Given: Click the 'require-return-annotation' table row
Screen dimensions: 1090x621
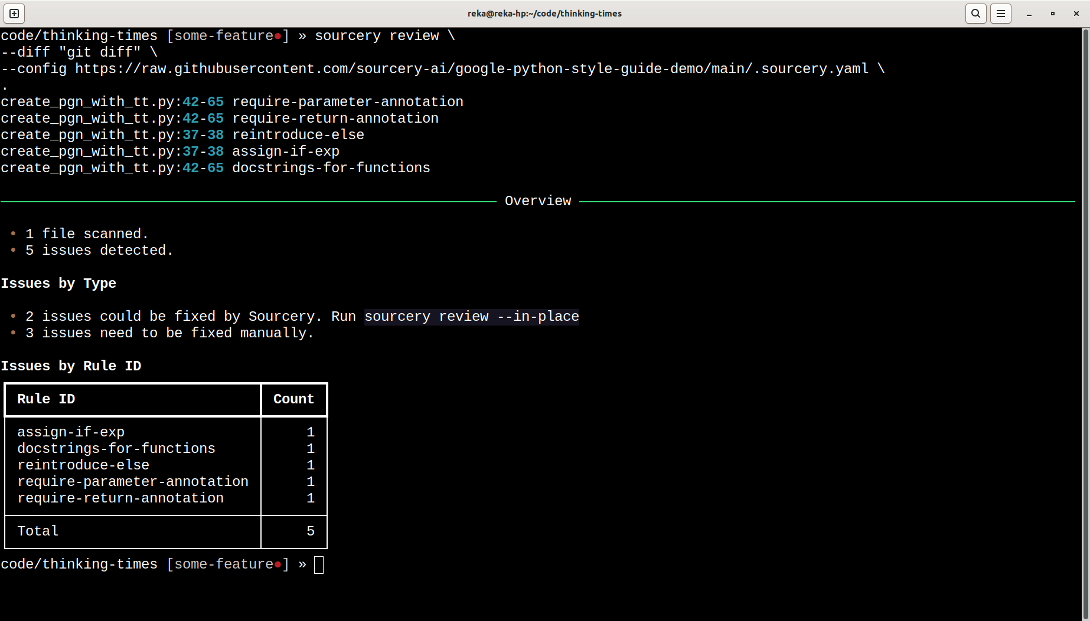Looking at the screenshot, I should 165,498.
